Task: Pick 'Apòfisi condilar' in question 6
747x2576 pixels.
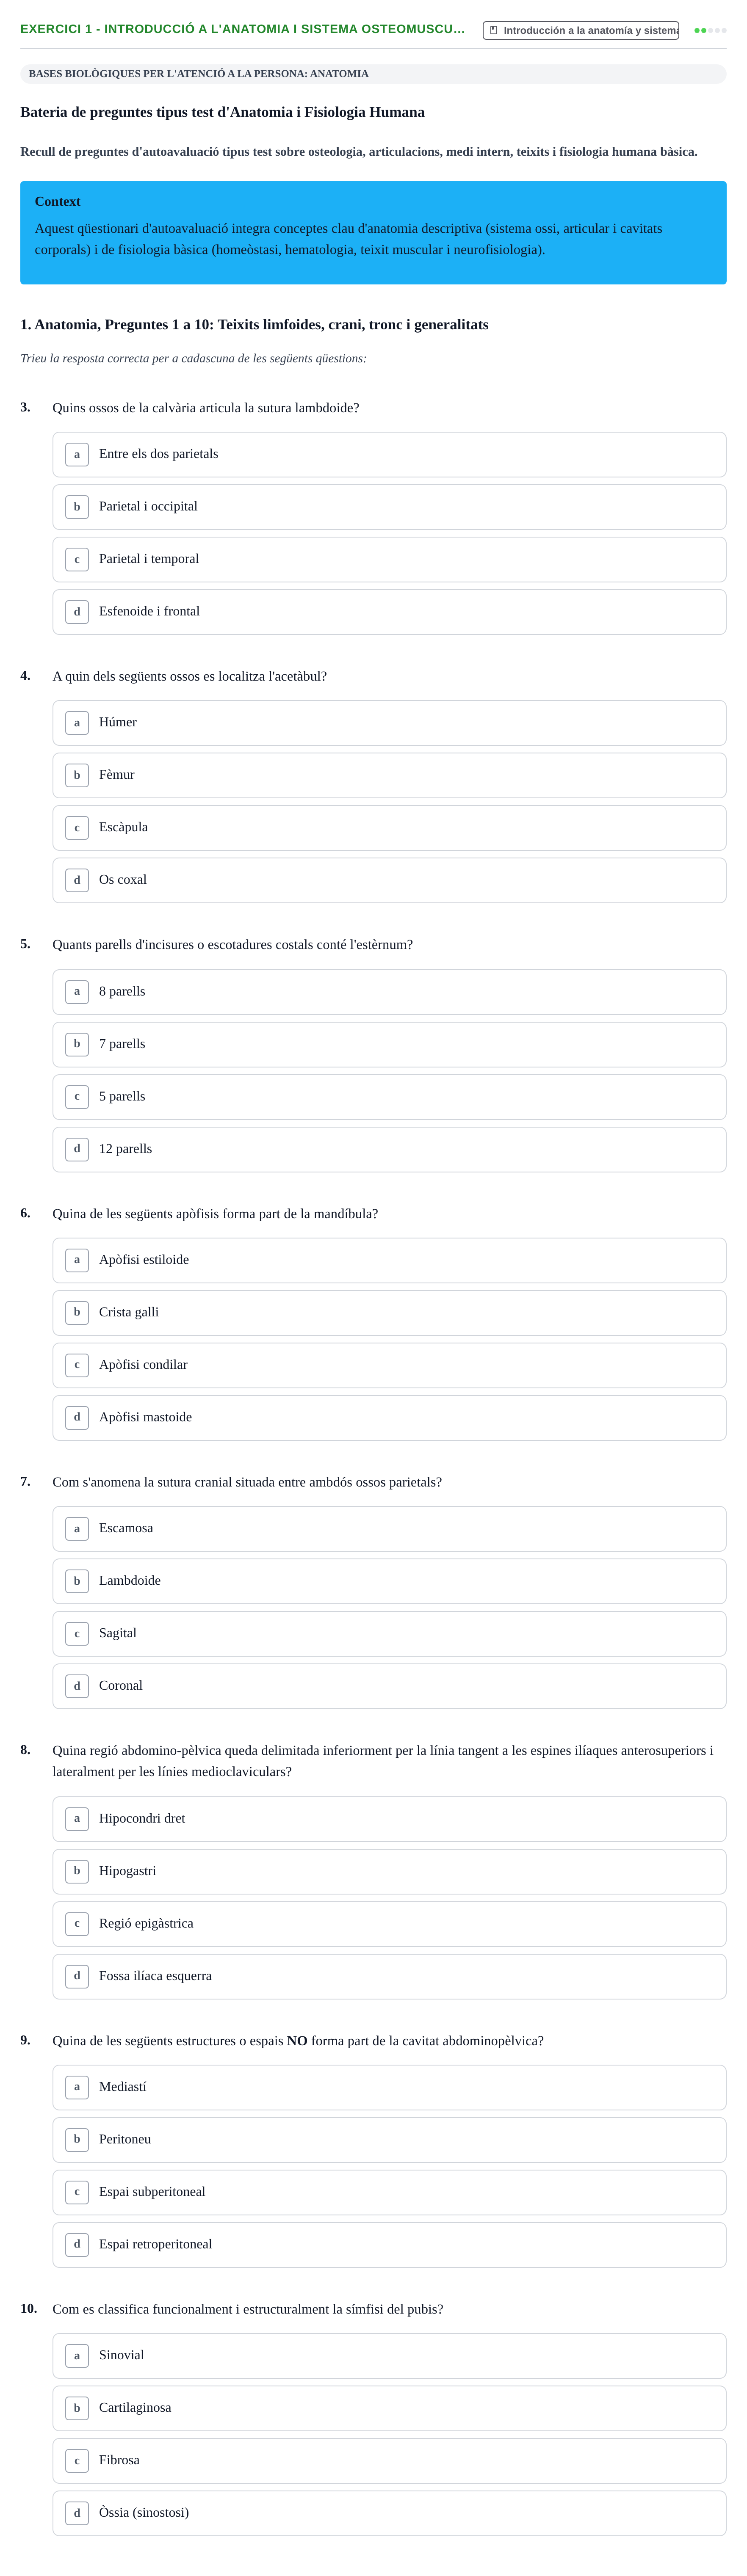Action: 389,1365
